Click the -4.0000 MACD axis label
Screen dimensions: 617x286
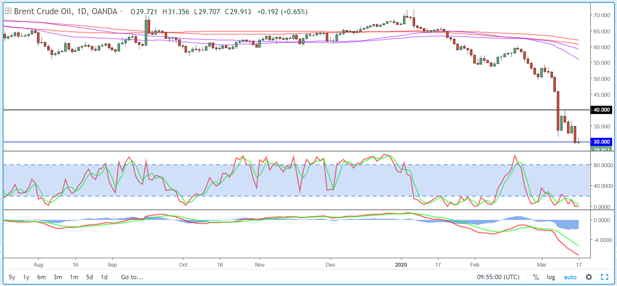(x=603, y=240)
